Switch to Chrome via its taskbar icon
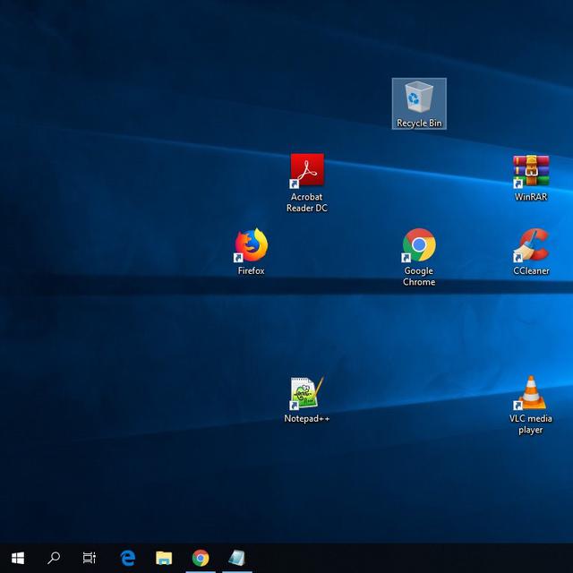573x573 pixels. pyautogui.click(x=201, y=558)
